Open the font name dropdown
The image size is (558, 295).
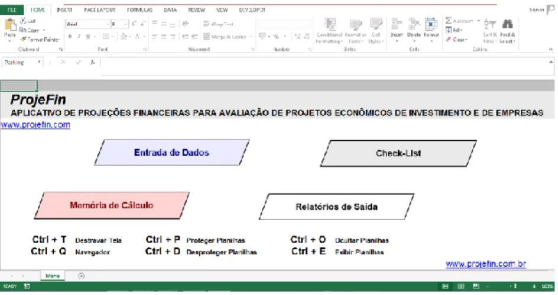108,24
